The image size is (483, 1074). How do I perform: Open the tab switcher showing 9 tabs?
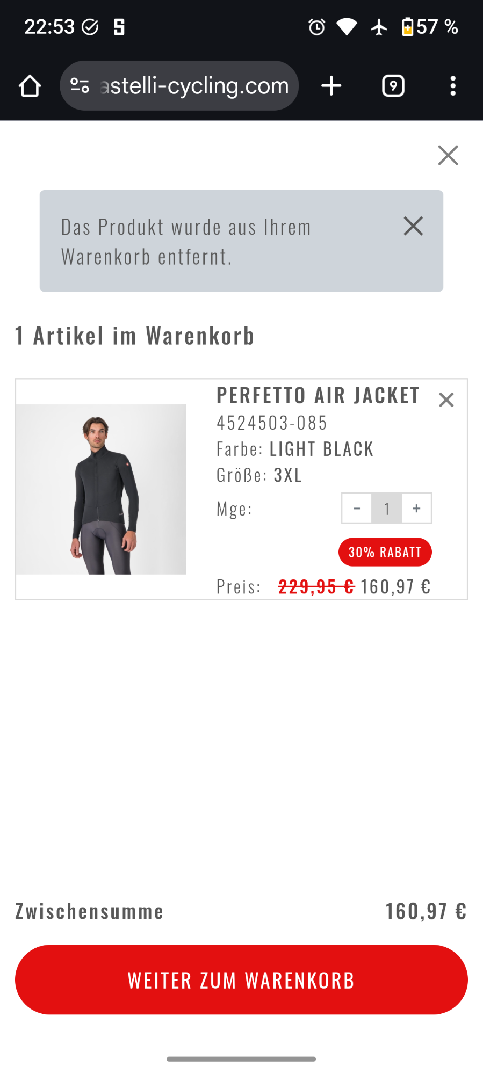pyautogui.click(x=393, y=86)
